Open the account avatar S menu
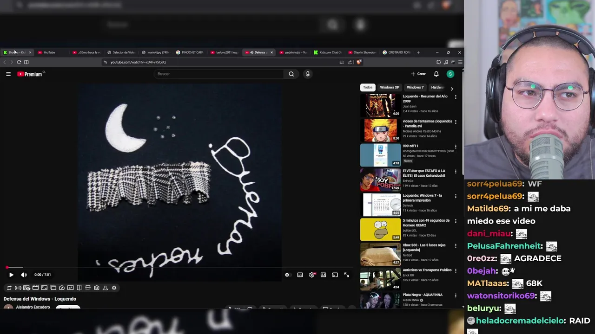The height and width of the screenshot is (334, 595). 450,74
